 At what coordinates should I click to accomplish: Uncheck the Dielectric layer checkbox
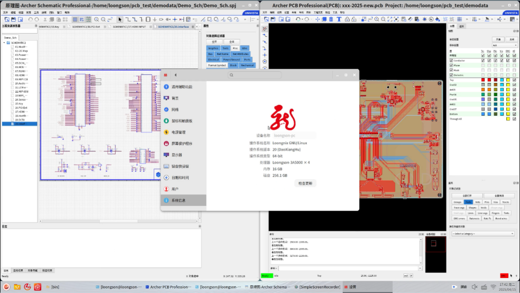(451, 75)
